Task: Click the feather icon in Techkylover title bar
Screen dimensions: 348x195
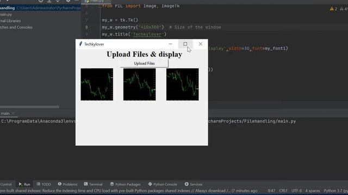Action: [80, 44]
